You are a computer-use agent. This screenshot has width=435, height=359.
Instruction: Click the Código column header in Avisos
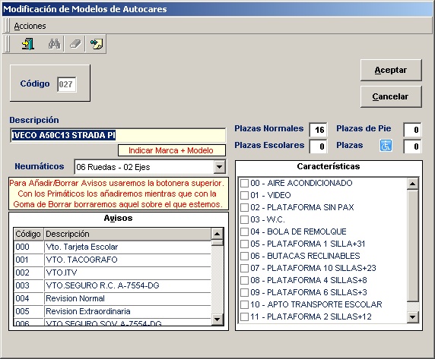(28, 235)
